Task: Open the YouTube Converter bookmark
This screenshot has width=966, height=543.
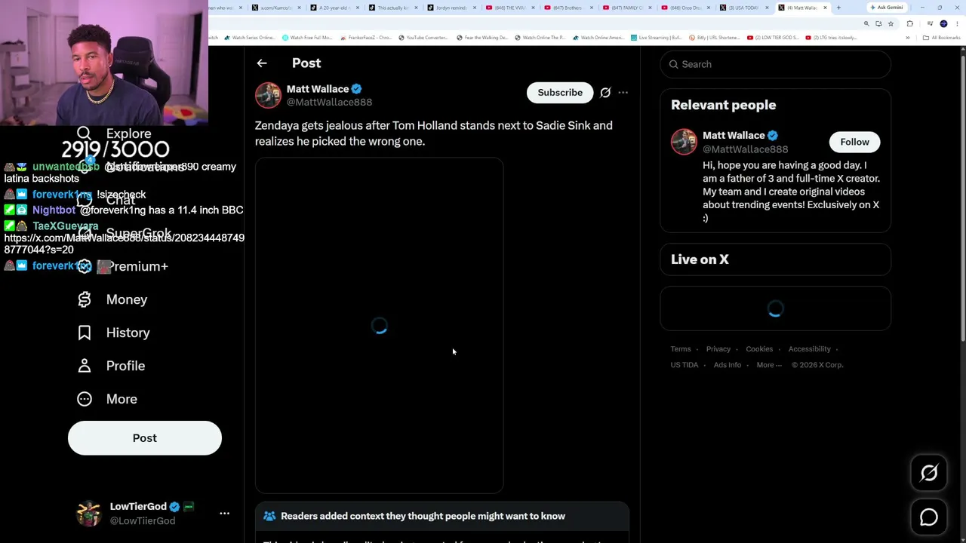Action: point(423,38)
